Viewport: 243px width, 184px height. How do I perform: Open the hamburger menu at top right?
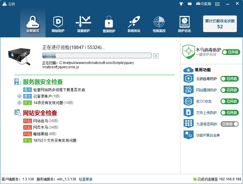pyautogui.click(x=217, y=4)
